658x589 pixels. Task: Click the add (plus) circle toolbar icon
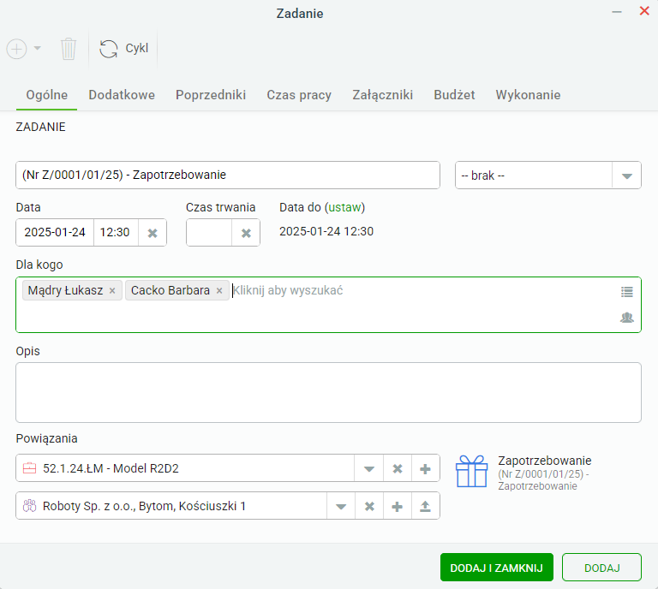click(17, 49)
